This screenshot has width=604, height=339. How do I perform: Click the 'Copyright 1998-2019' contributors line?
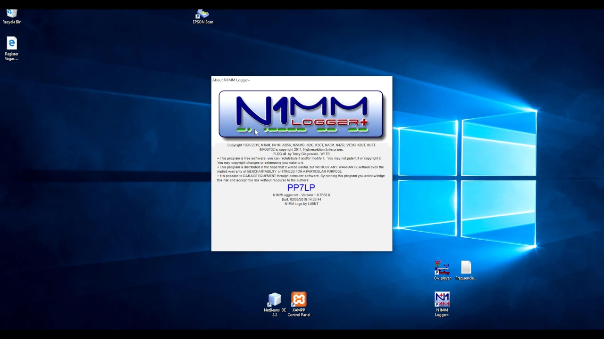coord(301,145)
